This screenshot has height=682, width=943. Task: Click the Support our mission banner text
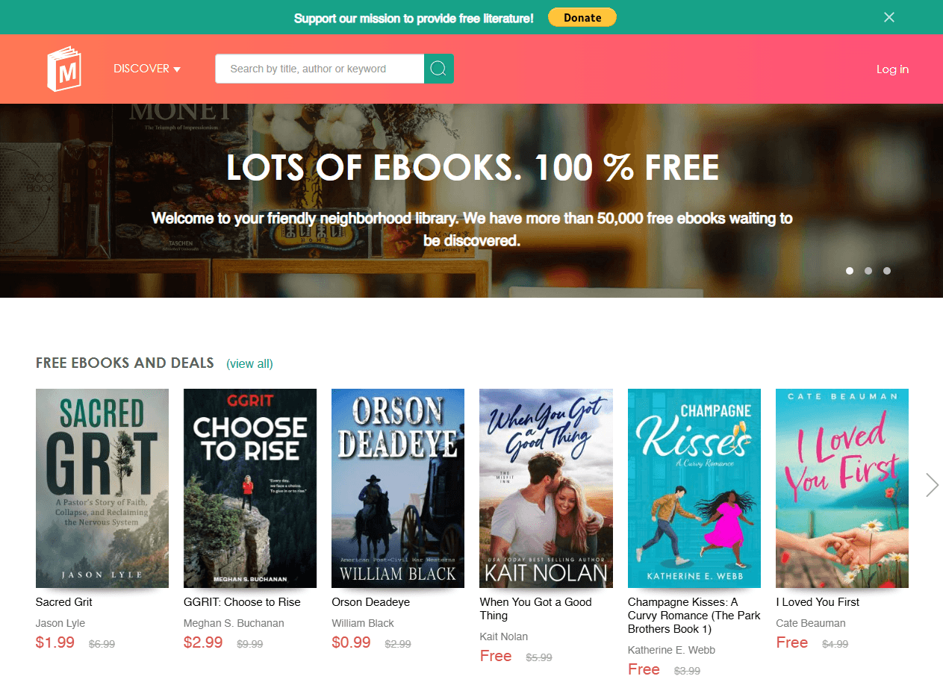[x=414, y=18]
